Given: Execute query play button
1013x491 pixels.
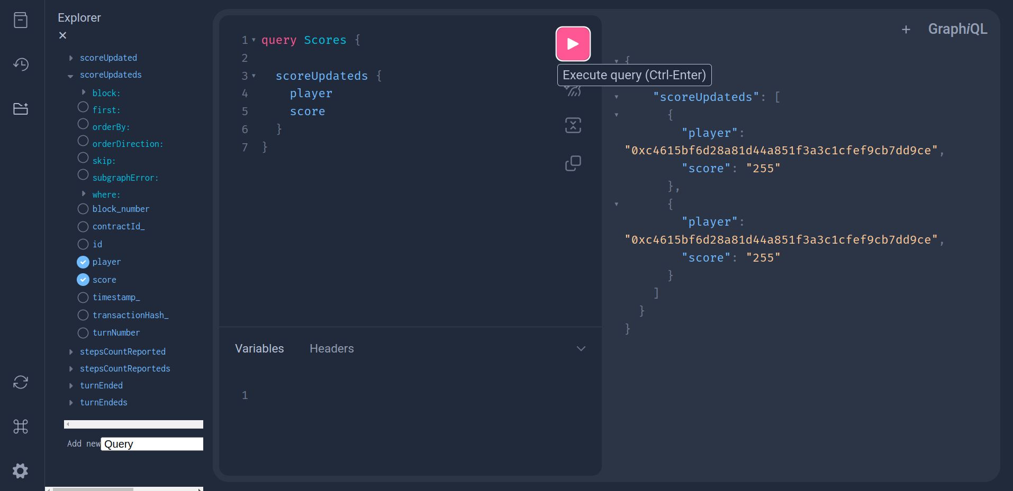Looking at the screenshot, I should coord(573,44).
